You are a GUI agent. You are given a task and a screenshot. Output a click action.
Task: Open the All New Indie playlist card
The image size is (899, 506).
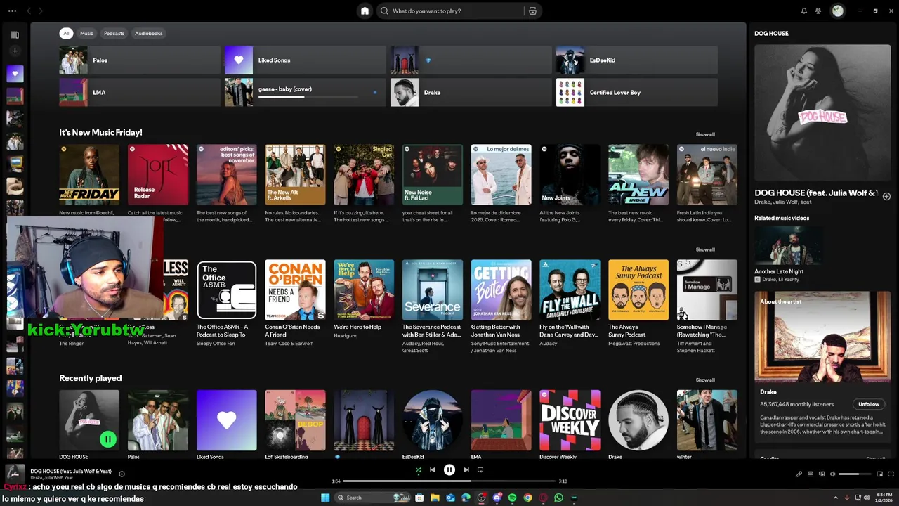638,184
